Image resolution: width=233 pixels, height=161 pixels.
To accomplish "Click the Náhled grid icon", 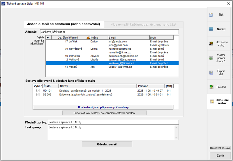I will coord(211,29).
